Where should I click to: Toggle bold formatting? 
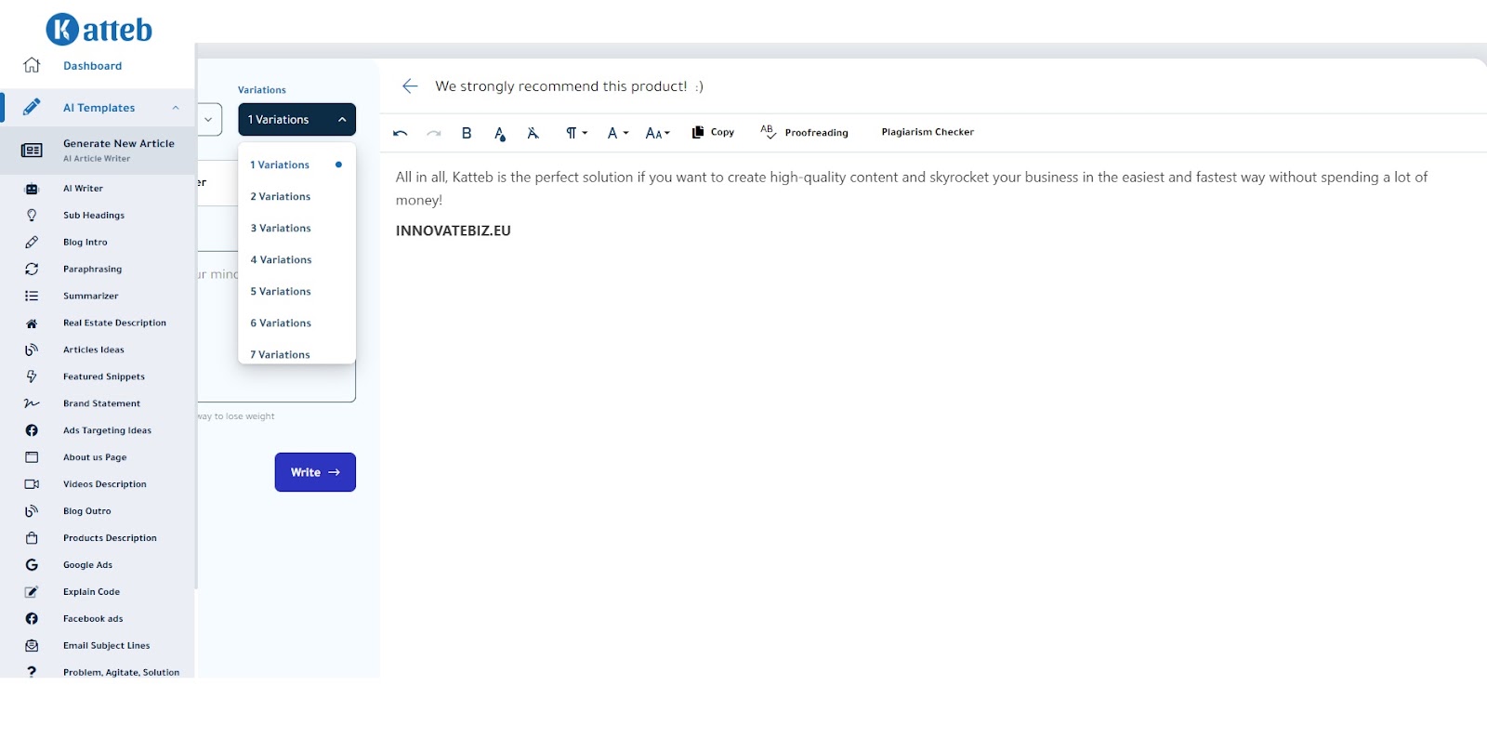tap(467, 133)
